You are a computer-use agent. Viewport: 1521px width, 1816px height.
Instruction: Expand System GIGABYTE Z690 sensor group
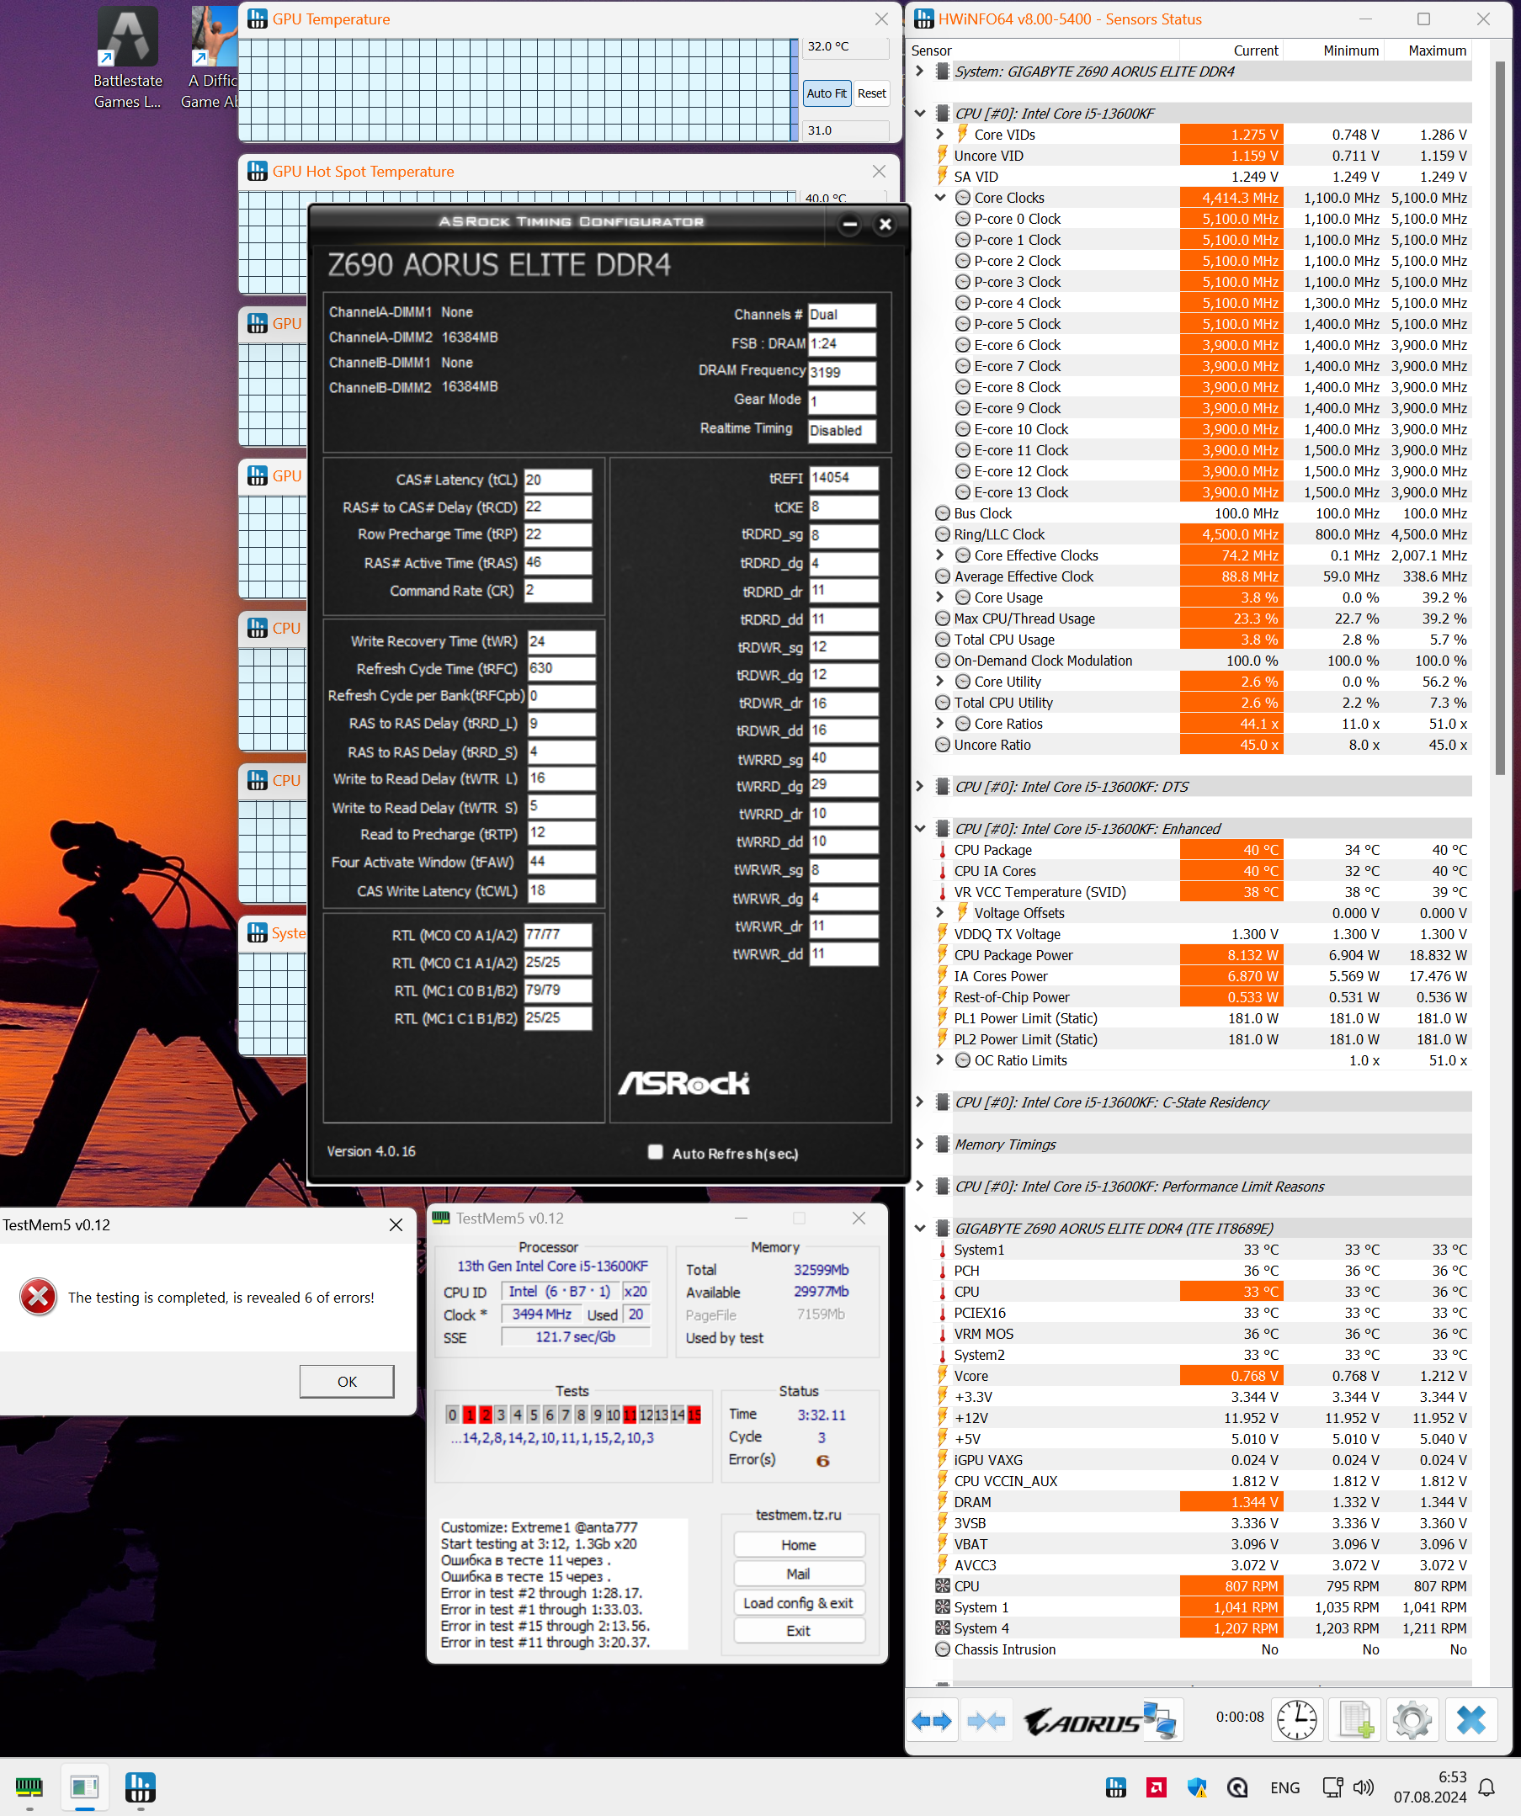point(920,71)
